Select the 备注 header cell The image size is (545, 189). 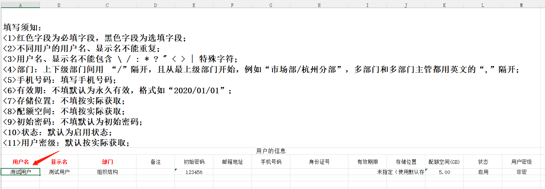coord(156,162)
